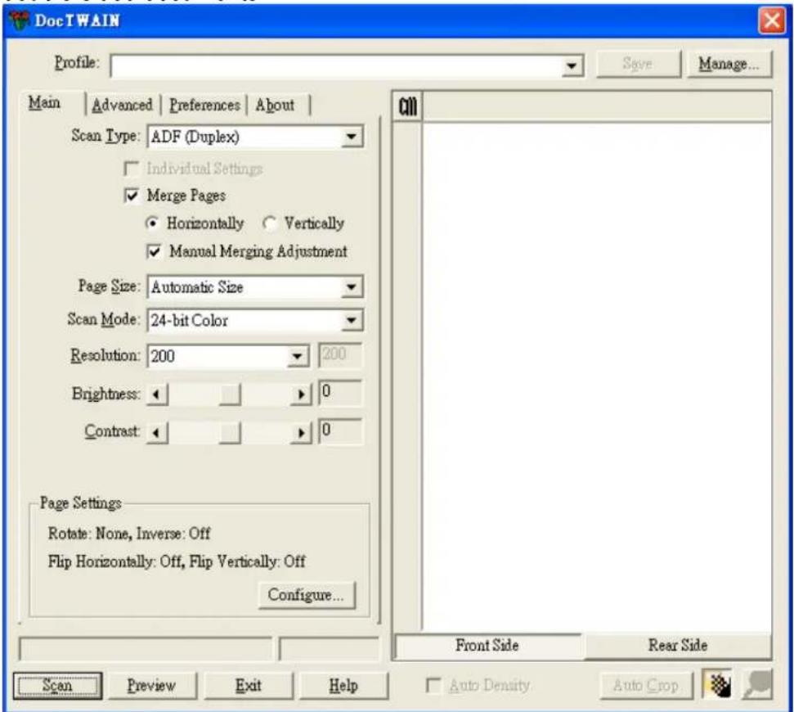Start scanning with the Scan button
Screen dimensions: 794x712
coord(57,686)
